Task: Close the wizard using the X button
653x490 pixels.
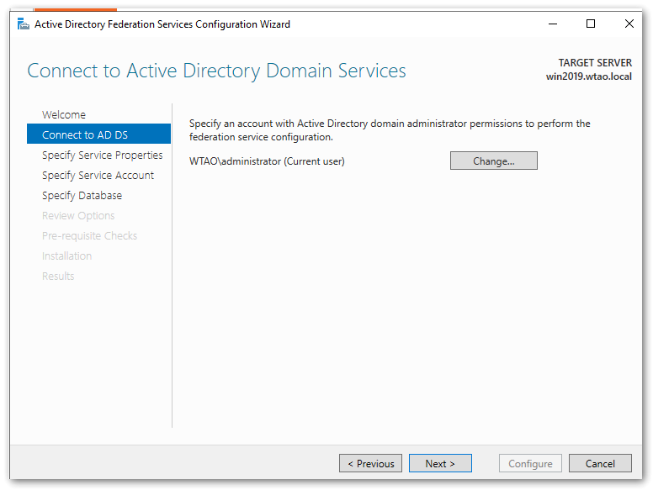Action: [x=629, y=24]
